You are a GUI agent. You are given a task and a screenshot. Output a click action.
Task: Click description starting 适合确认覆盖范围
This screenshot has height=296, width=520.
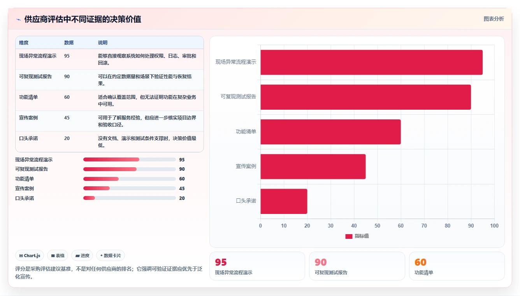[x=147, y=100]
